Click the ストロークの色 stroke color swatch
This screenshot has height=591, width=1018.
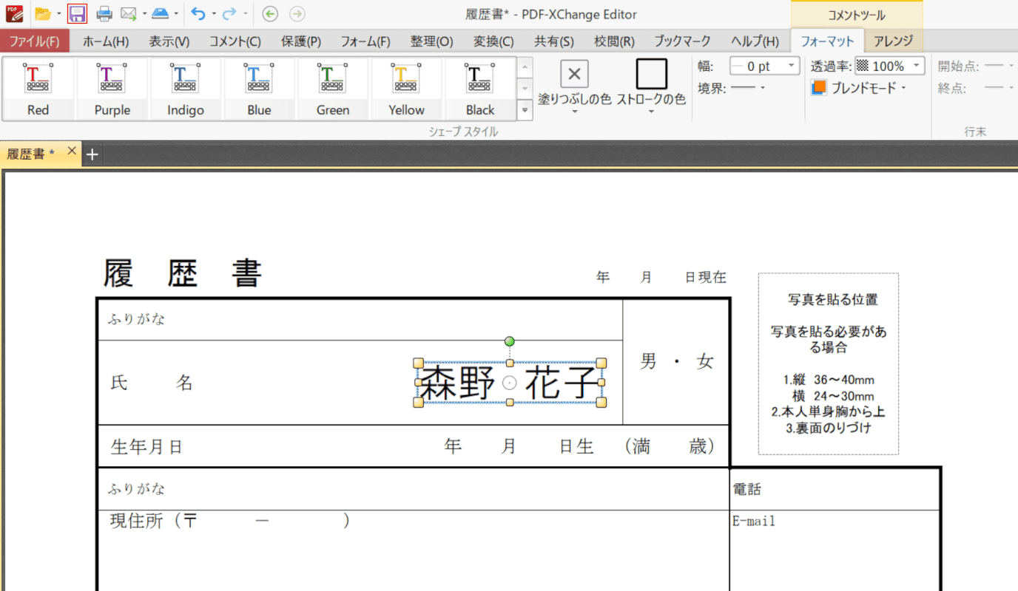651,74
